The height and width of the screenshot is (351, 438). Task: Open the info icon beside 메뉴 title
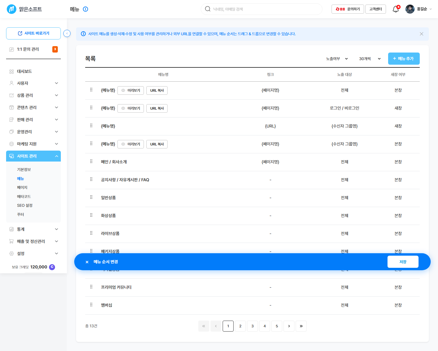click(85, 9)
